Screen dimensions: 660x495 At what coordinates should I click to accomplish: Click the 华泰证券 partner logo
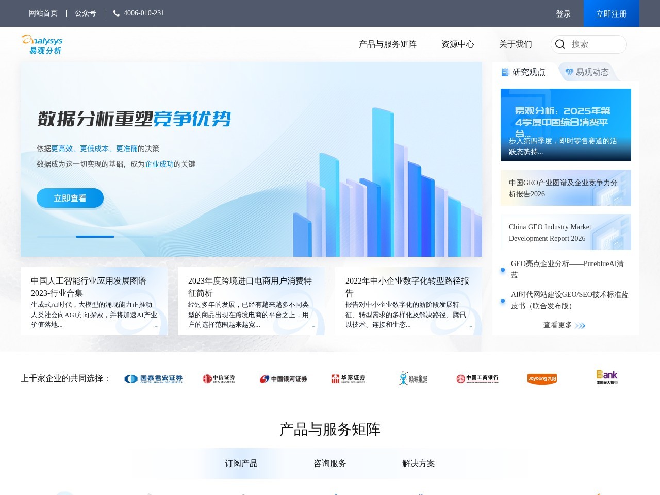pyautogui.click(x=348, y=378)
